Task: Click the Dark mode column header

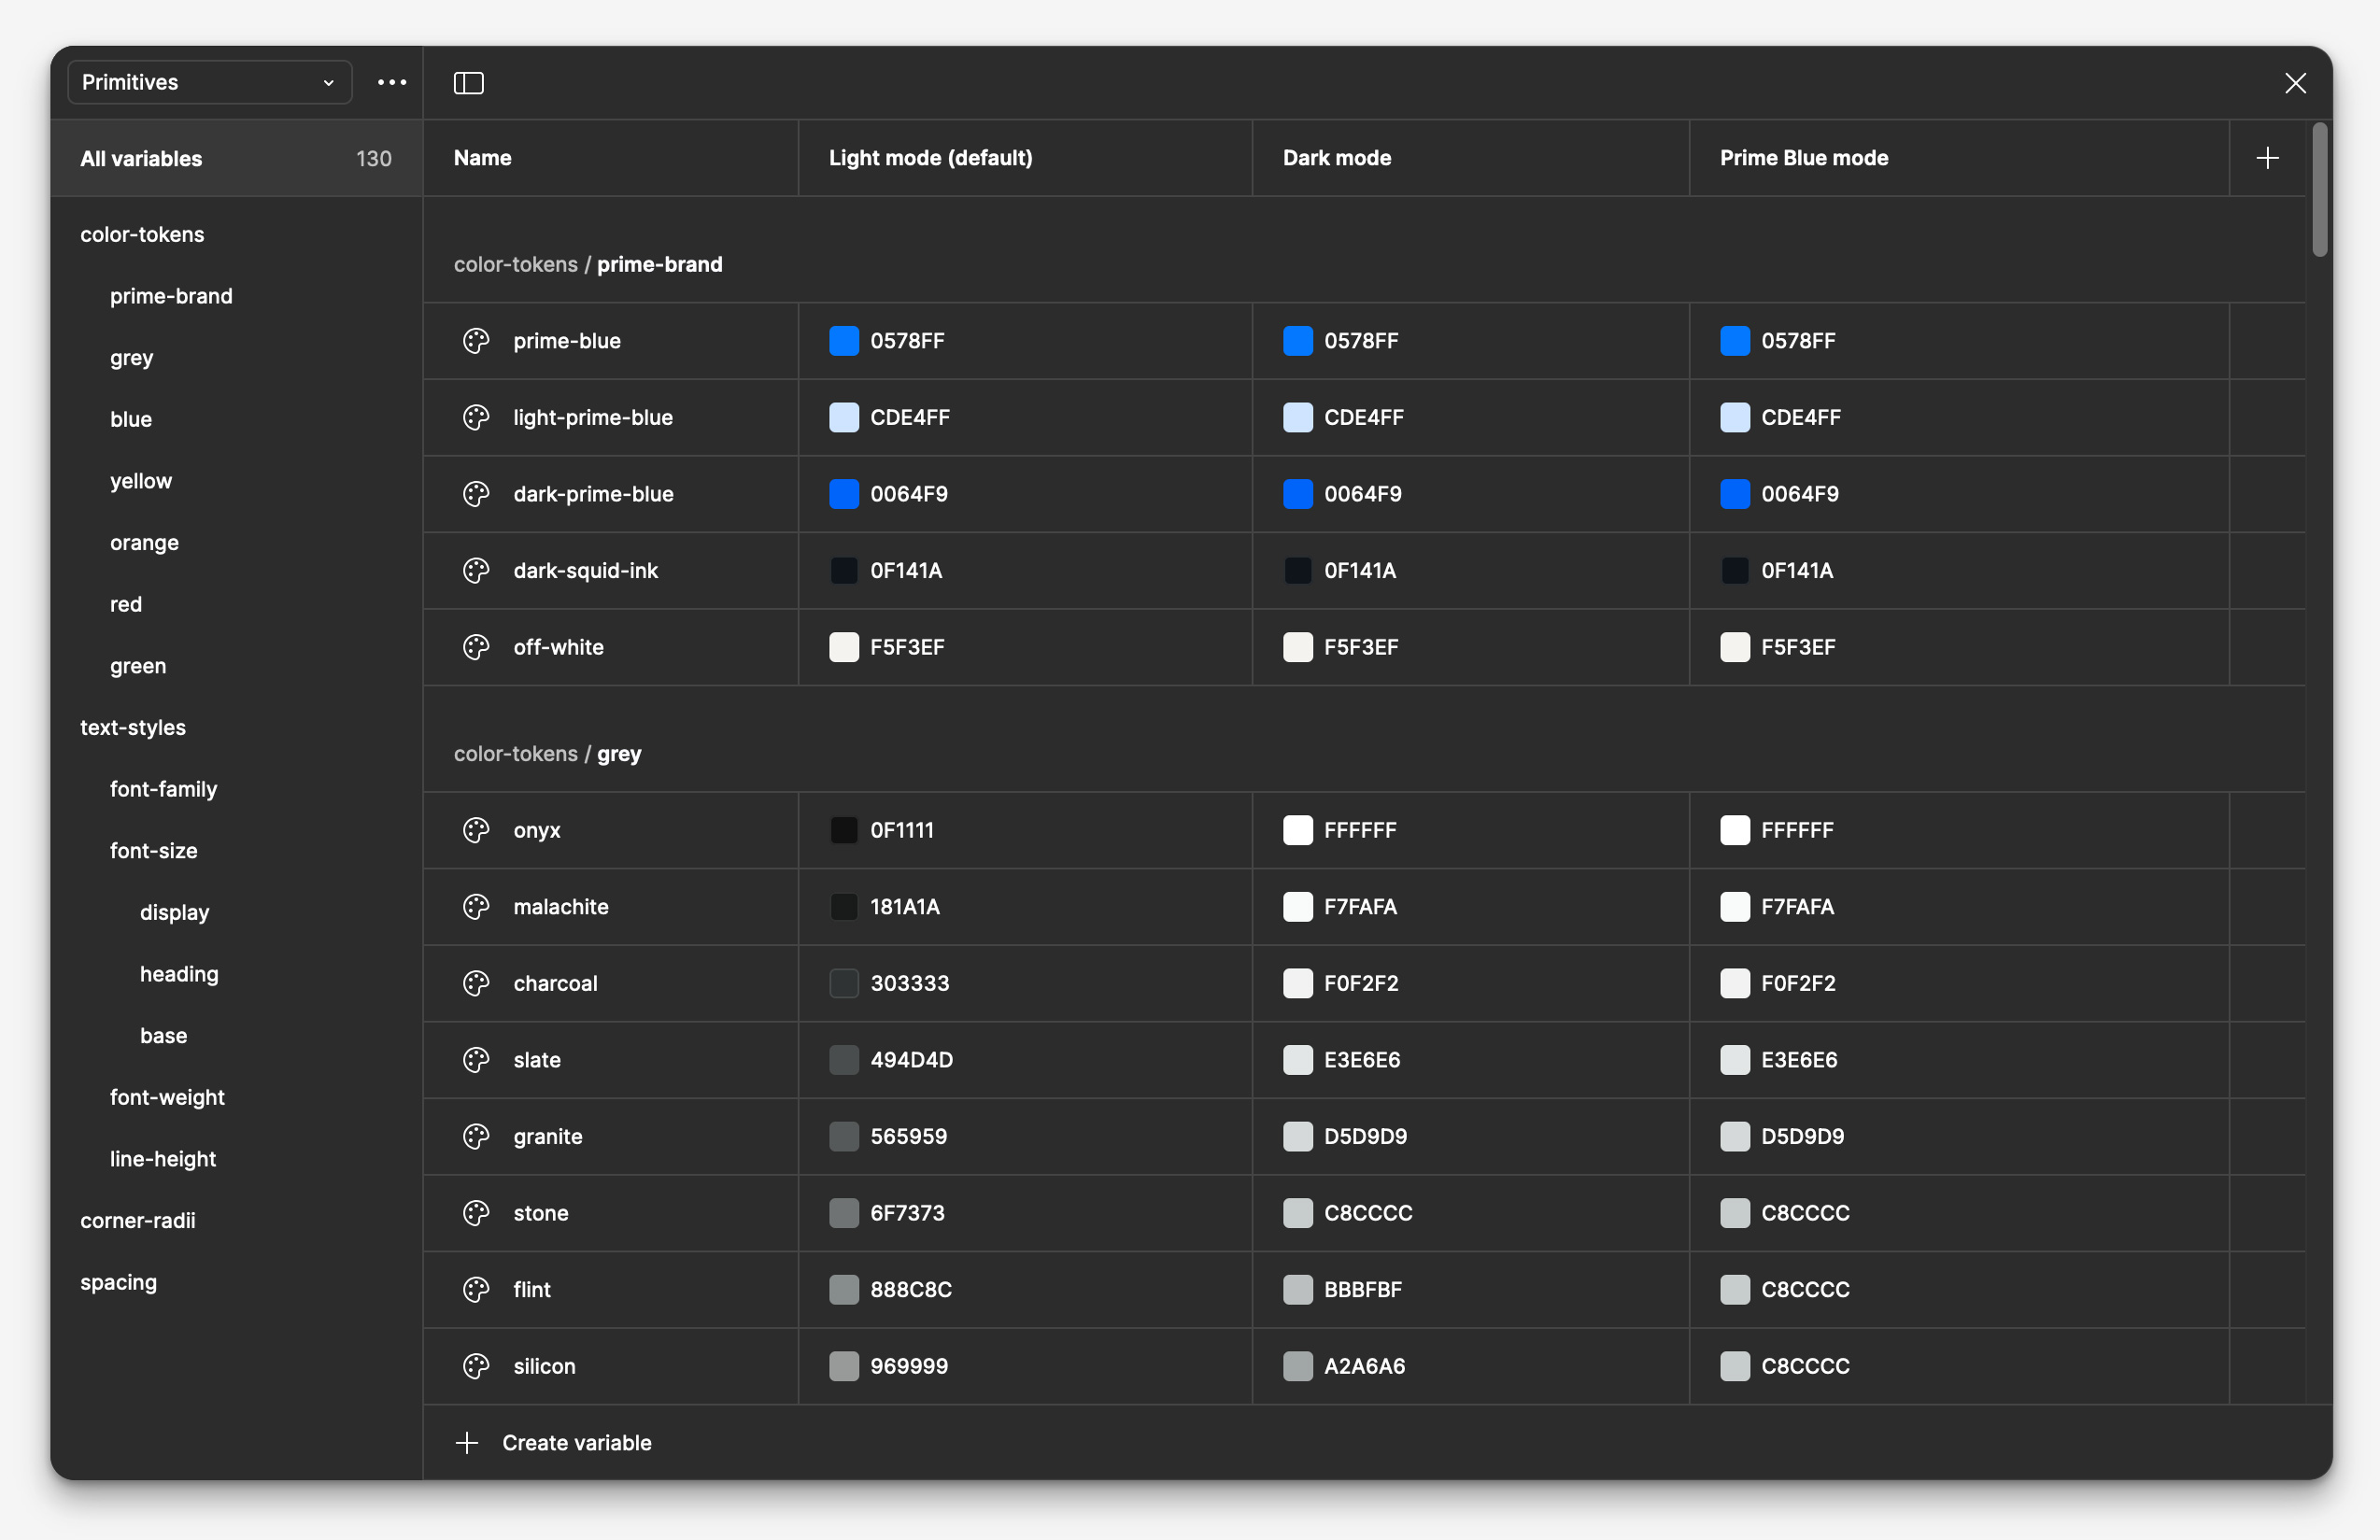Action: tap(1336, 158)
